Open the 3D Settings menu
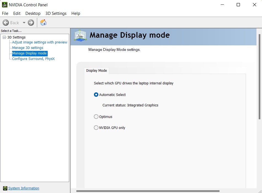This screenshot has height=193, width=262. [56, 13]
